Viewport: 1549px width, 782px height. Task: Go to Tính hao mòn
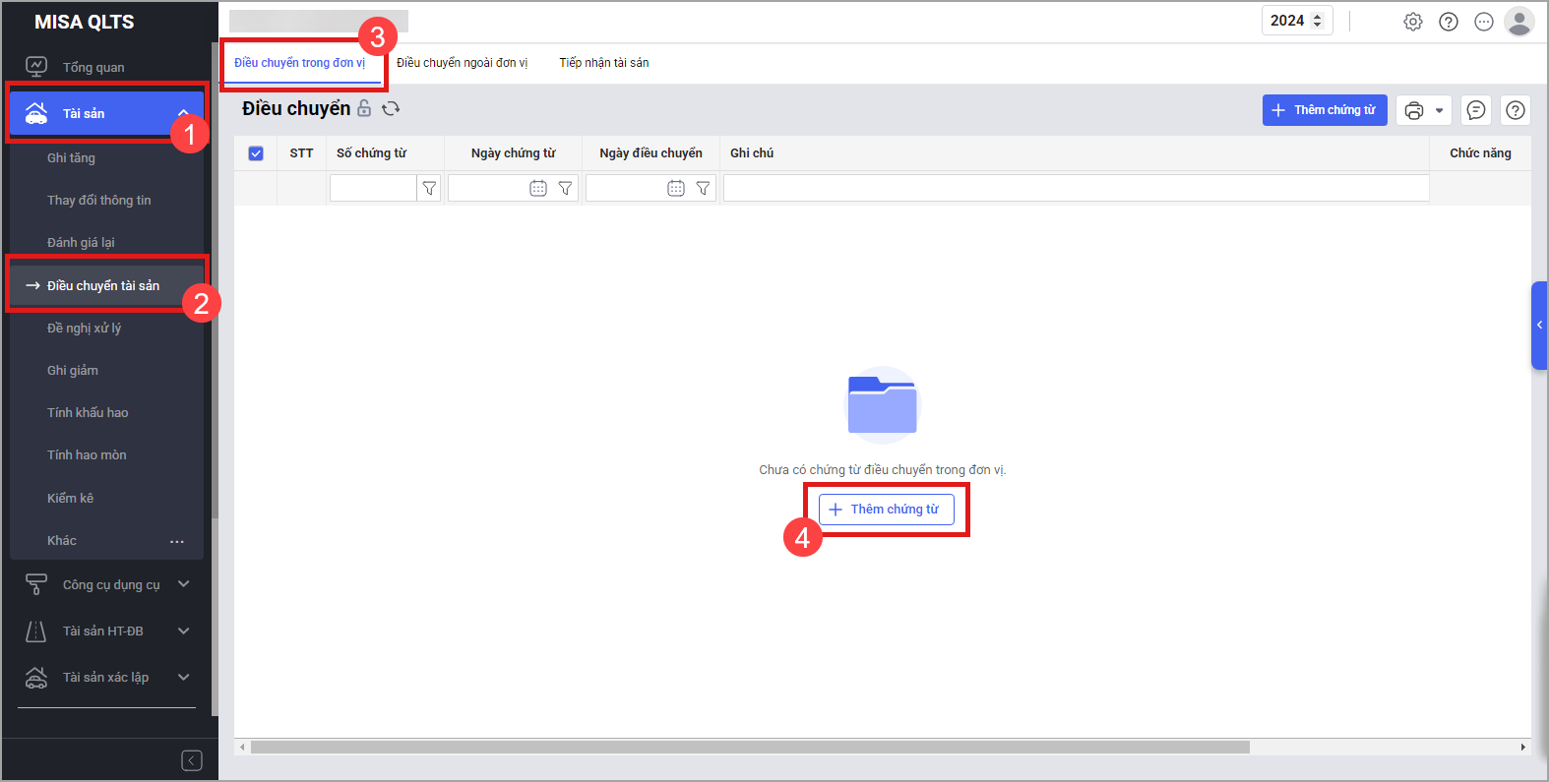pyautogui.click(x=87, y=454)
